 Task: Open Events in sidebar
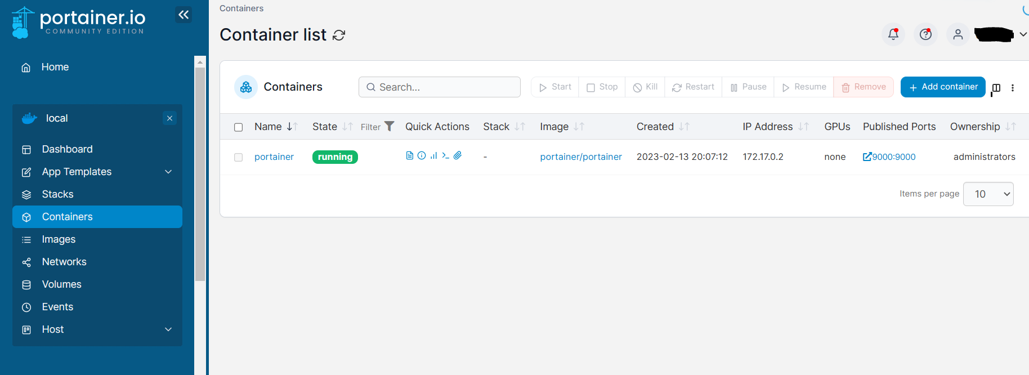(x=97, y=307)
